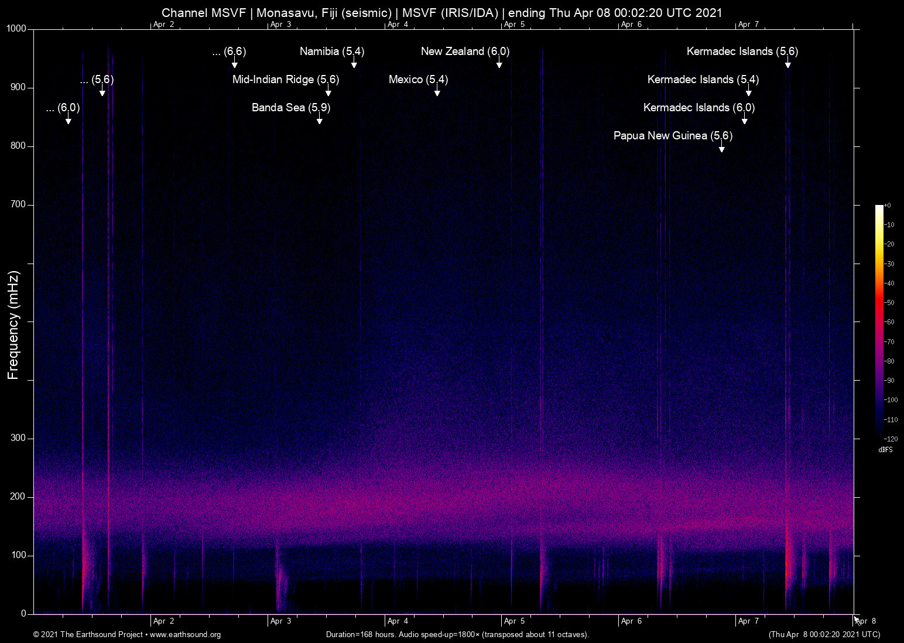Click the Duration=168 hours status text
The width and height of the screenshot is (904, 643).
tap(457, 635)
